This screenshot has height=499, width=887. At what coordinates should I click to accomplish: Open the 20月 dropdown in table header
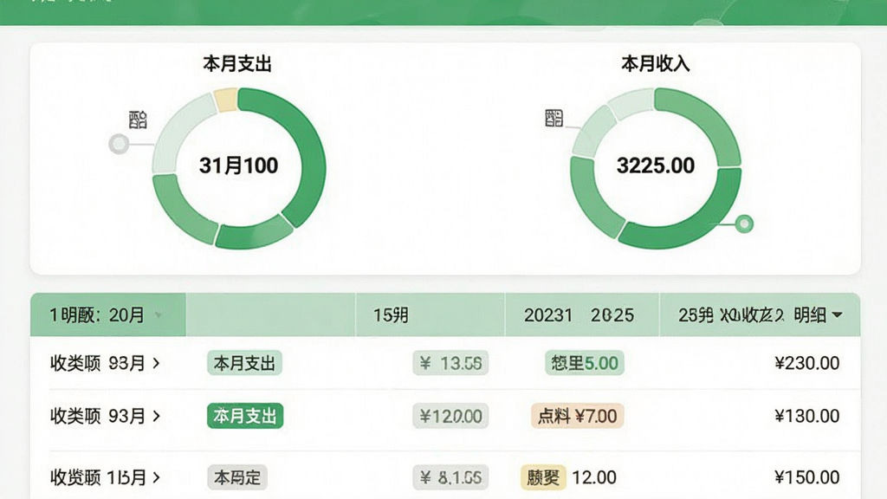(x=159, y=315)
